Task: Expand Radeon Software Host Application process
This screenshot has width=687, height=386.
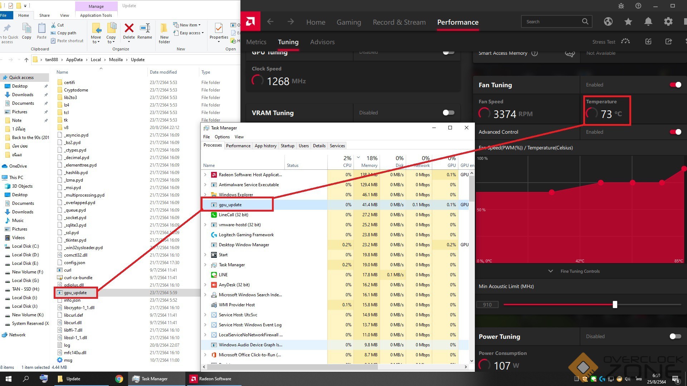Action: click(x=205, y=175)
